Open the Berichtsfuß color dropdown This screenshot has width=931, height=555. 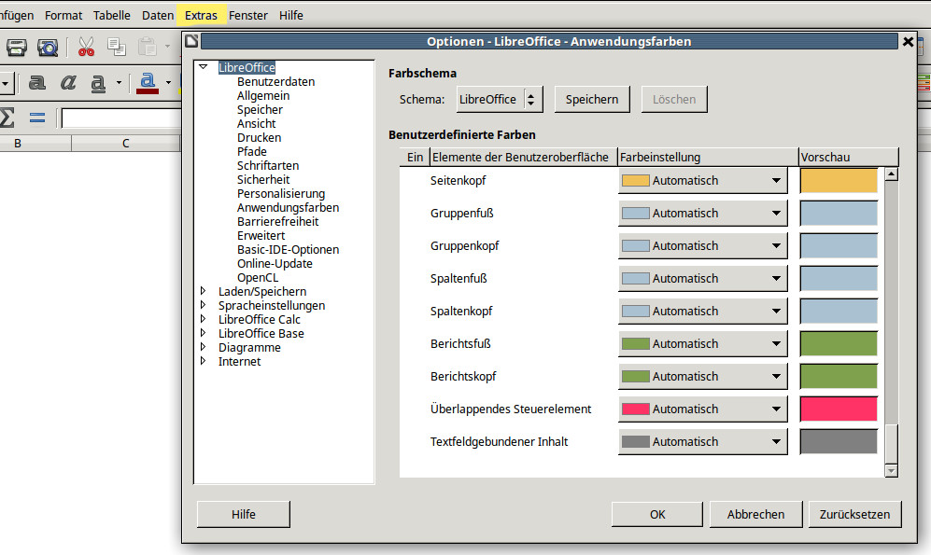pyautogui.click(x=703, y=343)
